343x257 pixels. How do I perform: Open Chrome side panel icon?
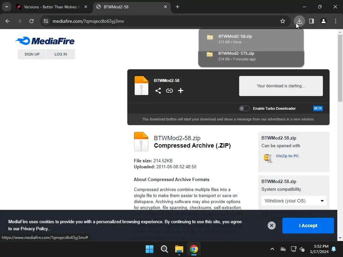pyautogui.click(x=312, y=21)
